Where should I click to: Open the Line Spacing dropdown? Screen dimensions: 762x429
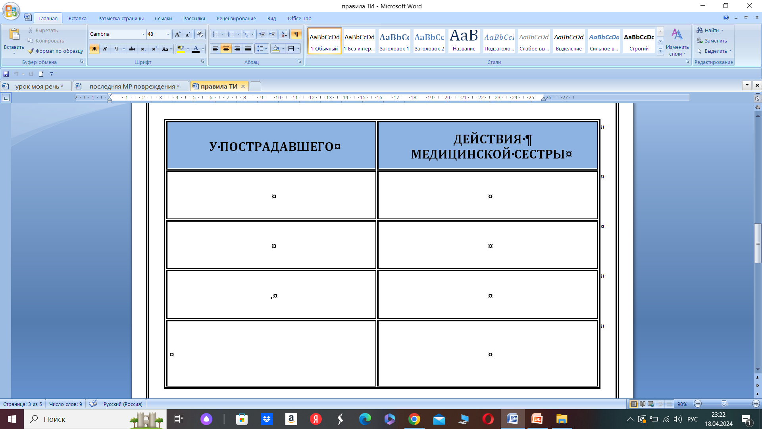click(x=262, y=48)
